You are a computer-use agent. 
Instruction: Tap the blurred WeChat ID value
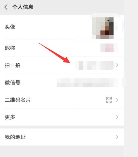pos(92,83)
